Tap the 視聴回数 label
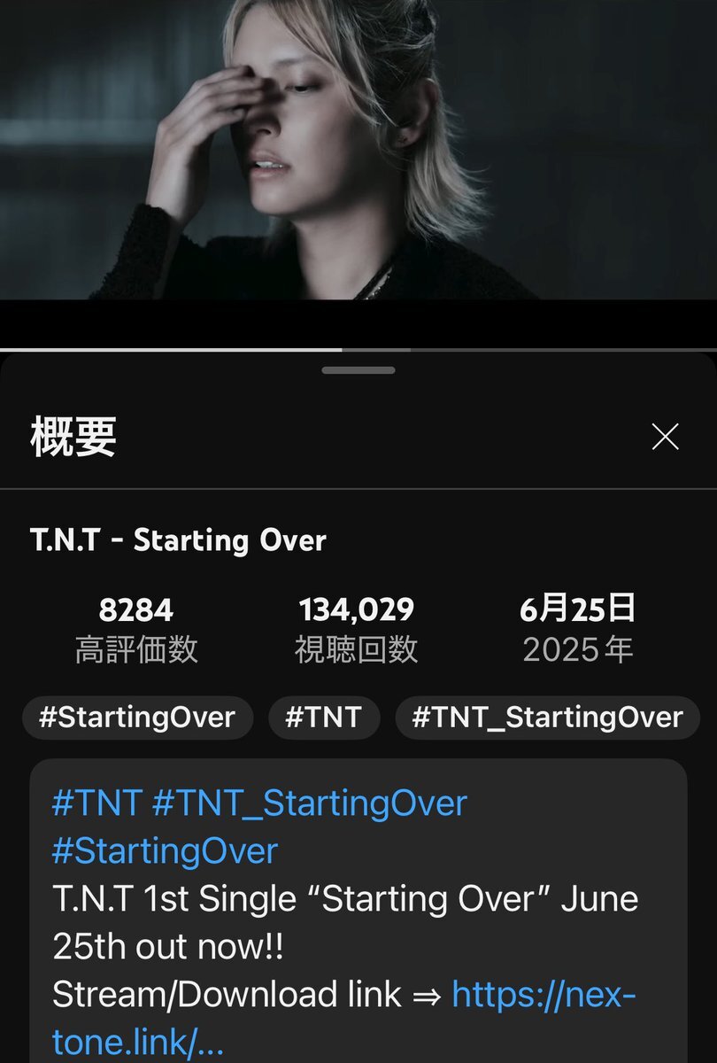The height and width of the screenshot is (1063, 717). tap(356, 650)
